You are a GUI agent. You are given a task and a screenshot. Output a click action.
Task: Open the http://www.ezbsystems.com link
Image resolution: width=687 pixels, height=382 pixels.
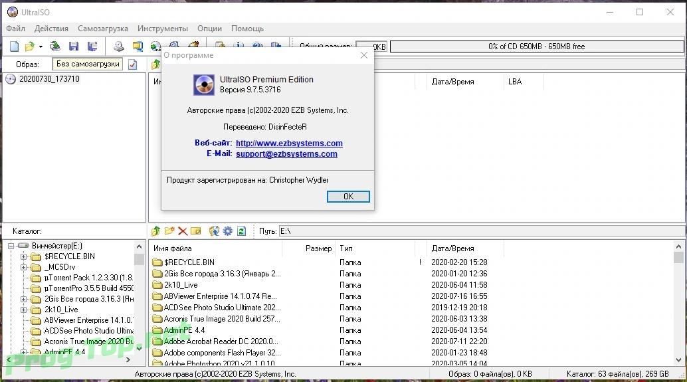point(289,143)
